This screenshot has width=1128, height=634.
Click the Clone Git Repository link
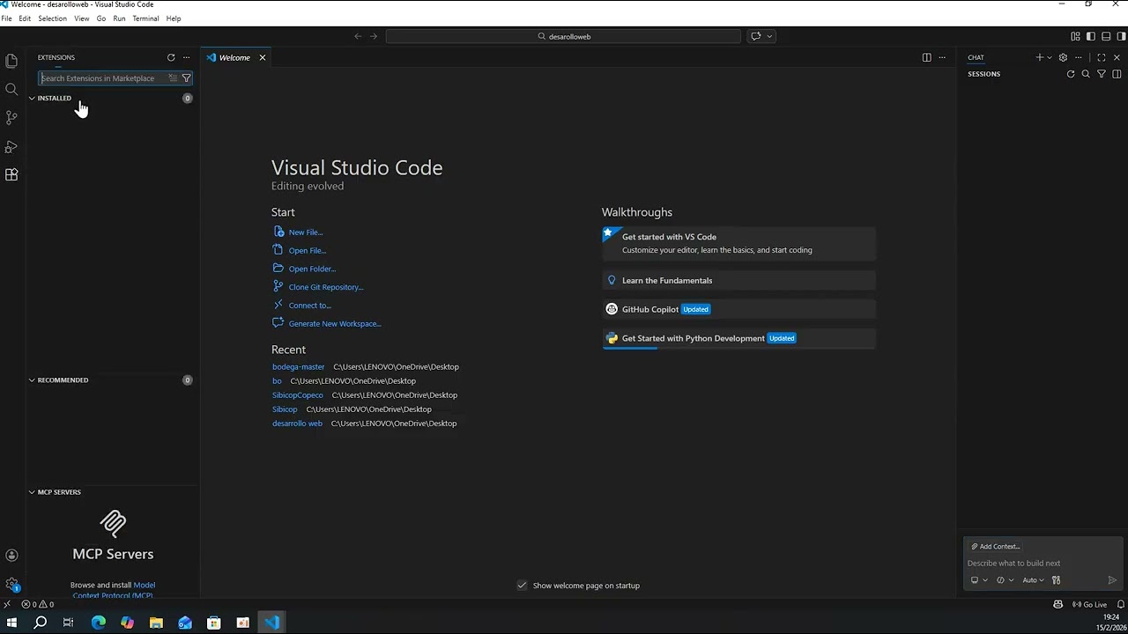click(325, 287)
